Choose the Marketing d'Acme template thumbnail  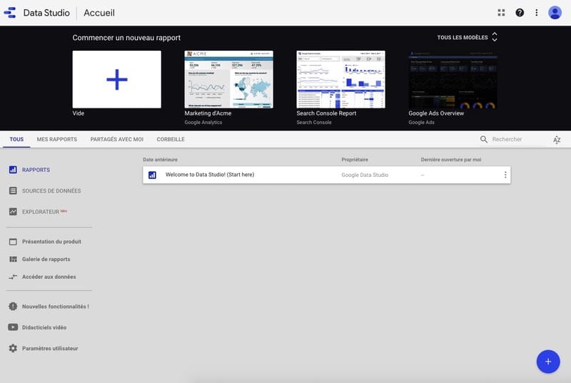point(228,79)
